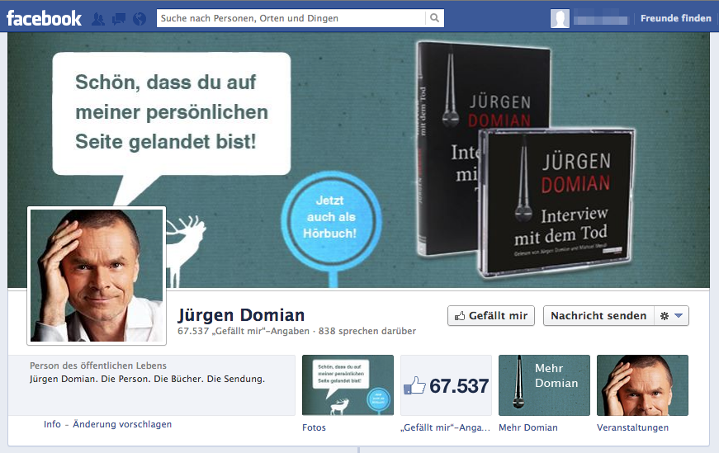The height and width of the screenshot is (453, 719).
Task: Open the 67.537 likes tile
Action: [x=446, y=385]
